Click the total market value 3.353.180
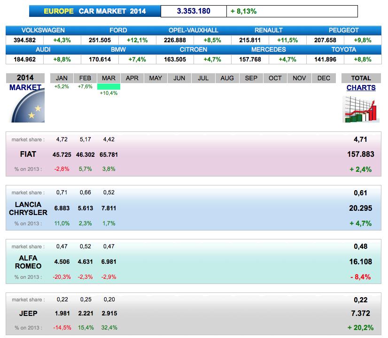The image size is (388, 338). click(x=194, y=11)
